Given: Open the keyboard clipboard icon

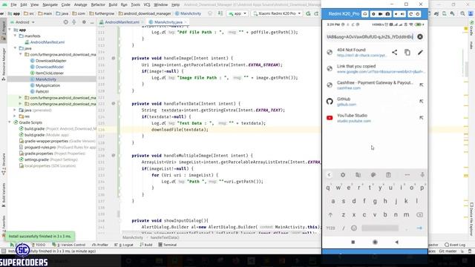Looking at the screenshot, I should pyautogui.click(x=388, y=175).
